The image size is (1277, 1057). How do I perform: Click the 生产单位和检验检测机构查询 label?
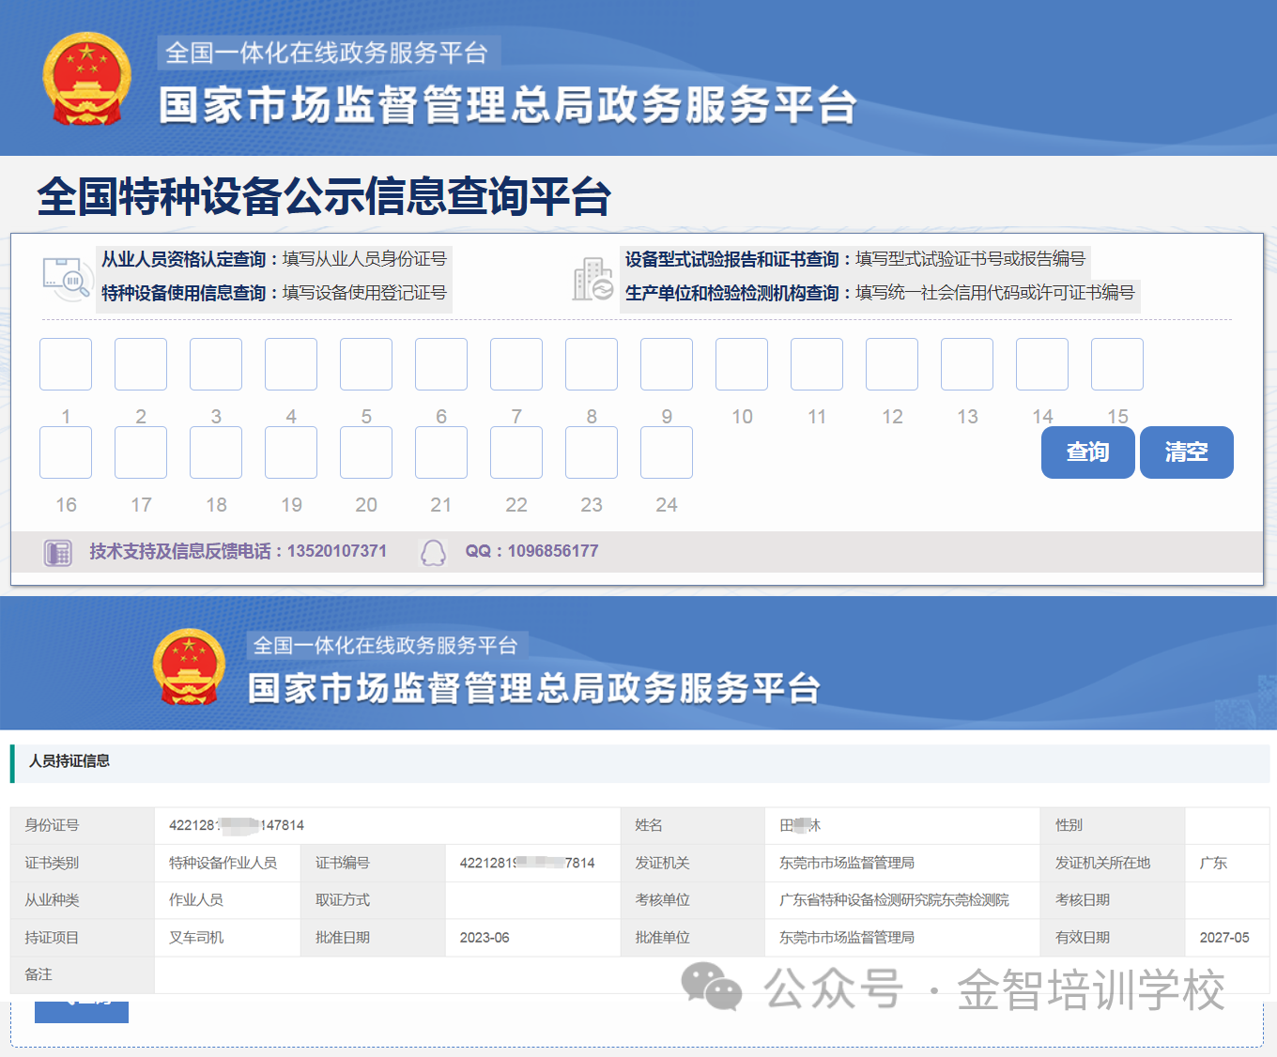coord(732,293)
